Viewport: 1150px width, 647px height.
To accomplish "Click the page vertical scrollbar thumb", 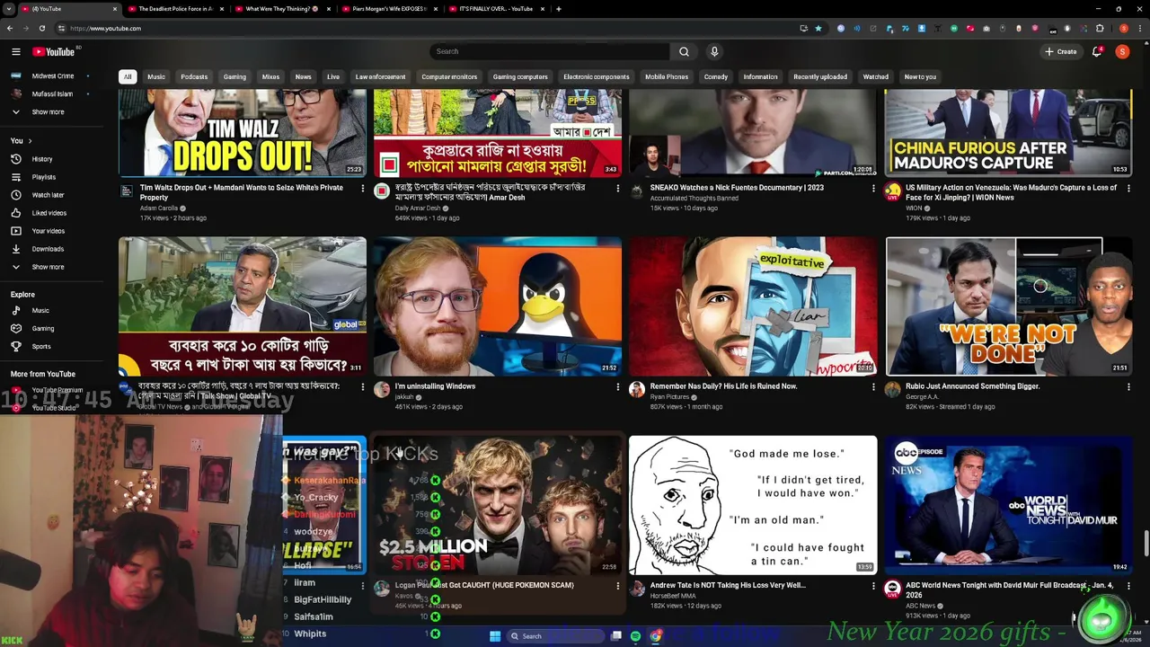I will pyautogui.click(x=1146, y=544).
